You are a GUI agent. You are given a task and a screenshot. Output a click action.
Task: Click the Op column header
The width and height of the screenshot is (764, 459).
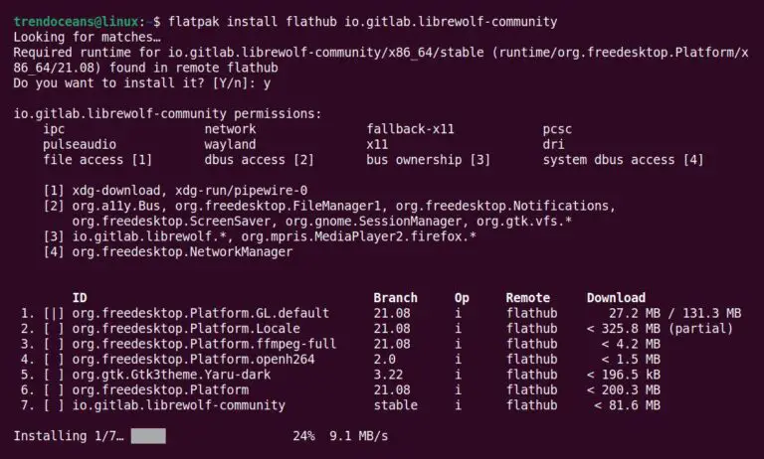[462, 298]
